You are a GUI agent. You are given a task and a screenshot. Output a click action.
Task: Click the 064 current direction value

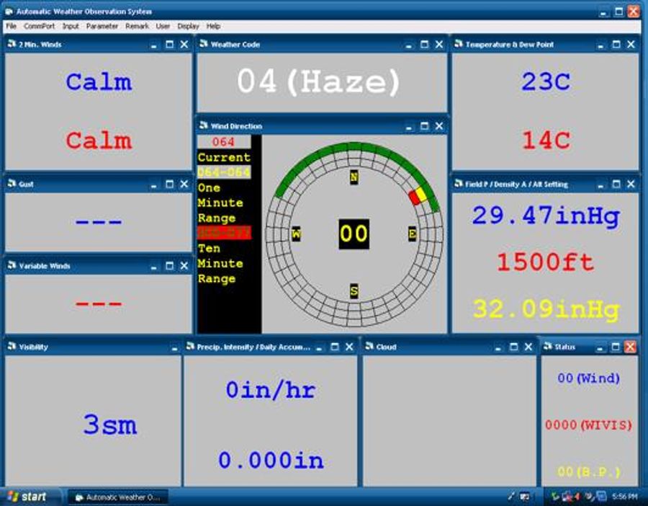224,142
